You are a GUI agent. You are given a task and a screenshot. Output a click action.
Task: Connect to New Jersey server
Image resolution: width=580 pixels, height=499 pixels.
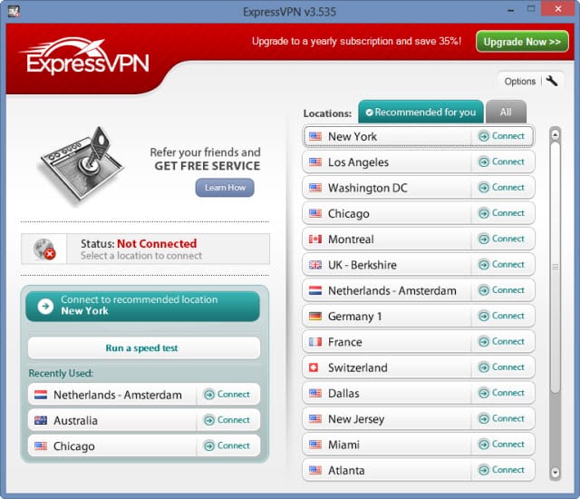502,418
